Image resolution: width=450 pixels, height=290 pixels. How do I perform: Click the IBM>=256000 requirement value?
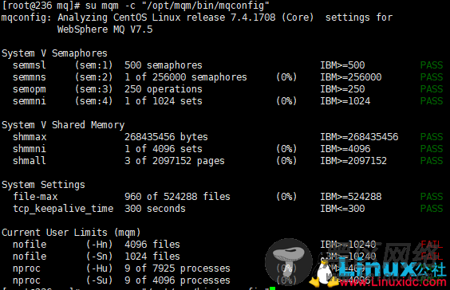point(351,77)
